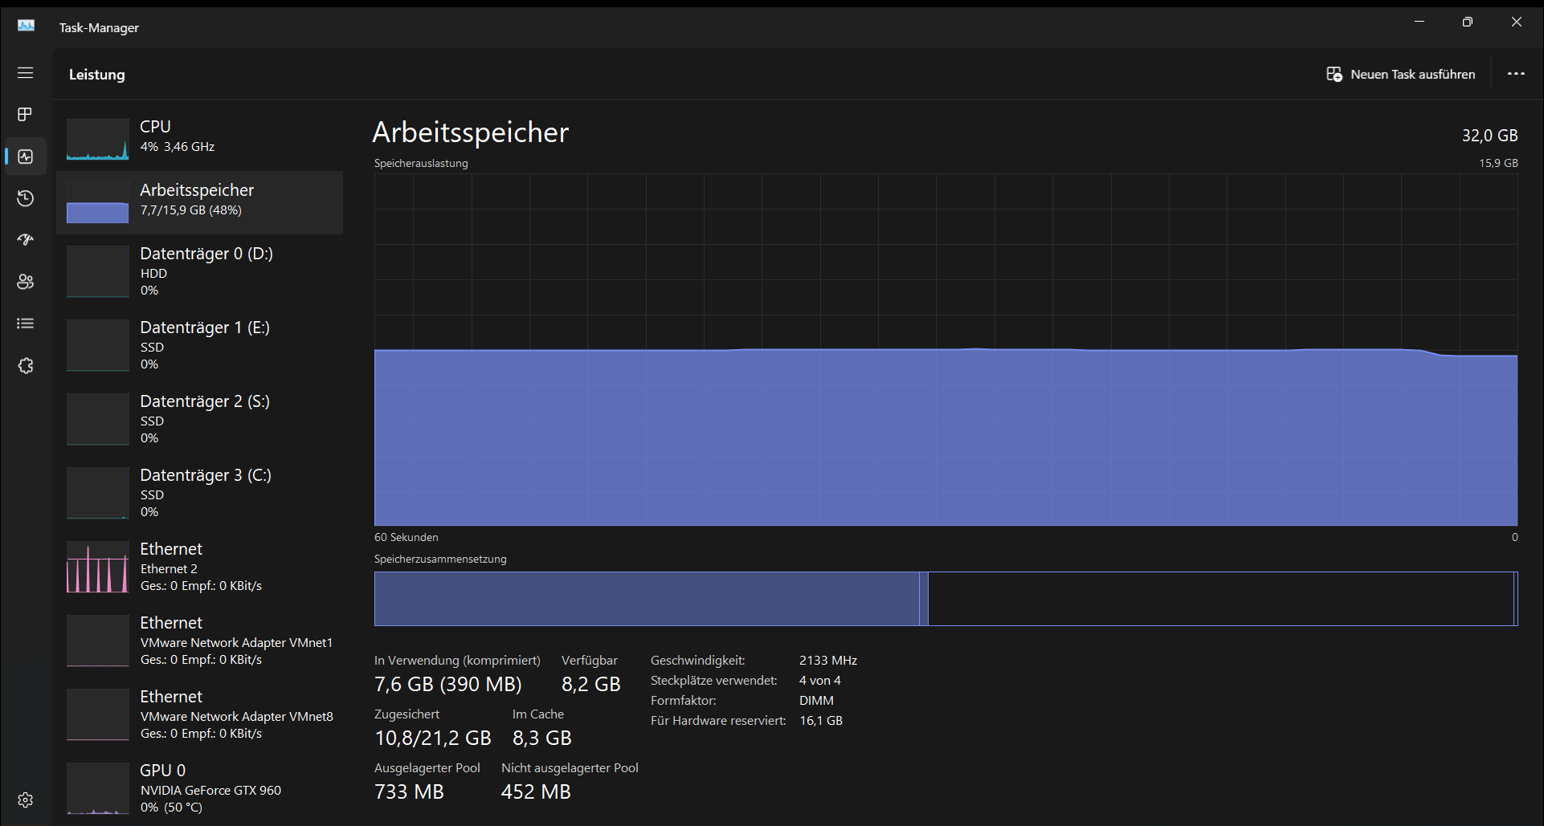This screenshot has width=1544, height=826.
Task: Click the Leistung page heading
Action: (x=97, y=75)
